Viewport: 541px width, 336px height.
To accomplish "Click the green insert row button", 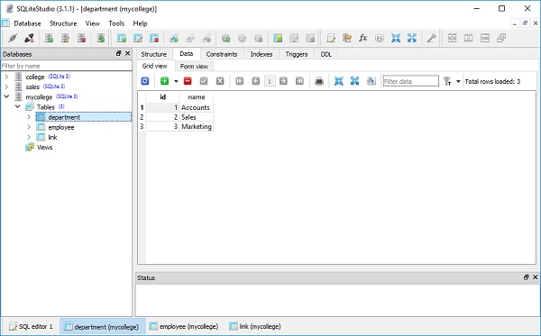I will 165,81.
